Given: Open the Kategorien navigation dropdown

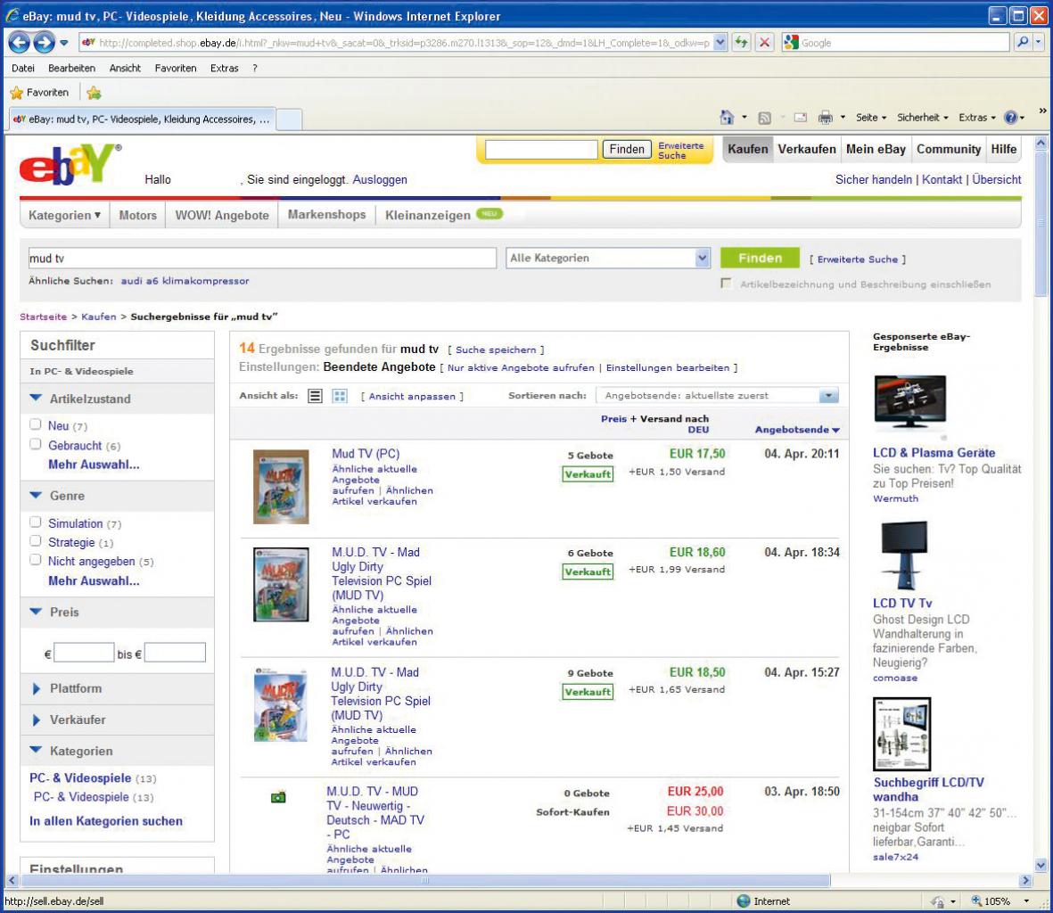Looking at the screenshot, I should [64, 216].
